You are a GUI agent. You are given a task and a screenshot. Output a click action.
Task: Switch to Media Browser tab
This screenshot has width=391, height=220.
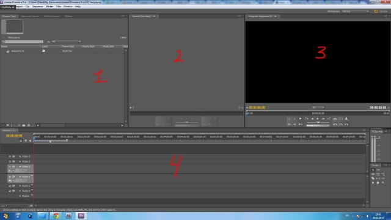click(x=51, y=16)
